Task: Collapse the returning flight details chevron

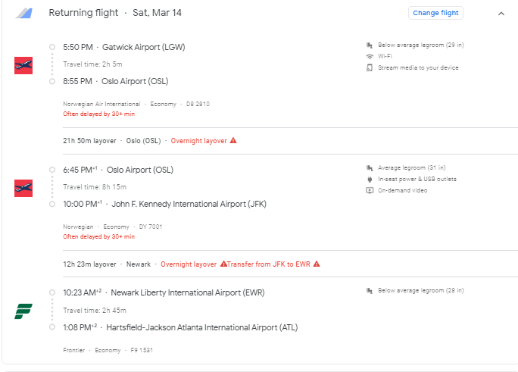Action: coord(501,13)
